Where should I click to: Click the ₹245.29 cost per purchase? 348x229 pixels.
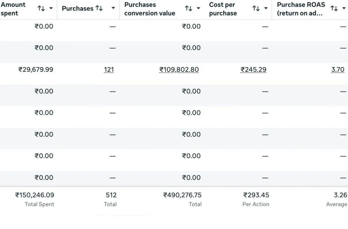(x=253, y=69)
